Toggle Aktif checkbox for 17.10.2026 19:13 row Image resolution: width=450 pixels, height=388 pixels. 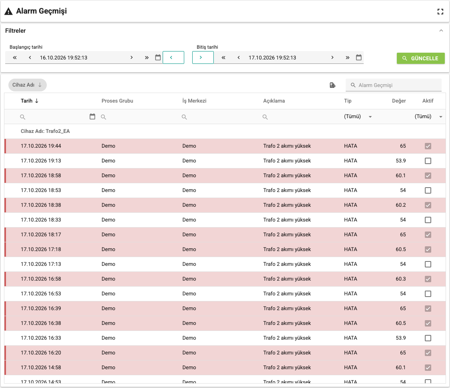(428, 161)
